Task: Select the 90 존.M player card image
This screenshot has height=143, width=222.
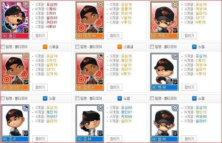Action: [90, 123]
